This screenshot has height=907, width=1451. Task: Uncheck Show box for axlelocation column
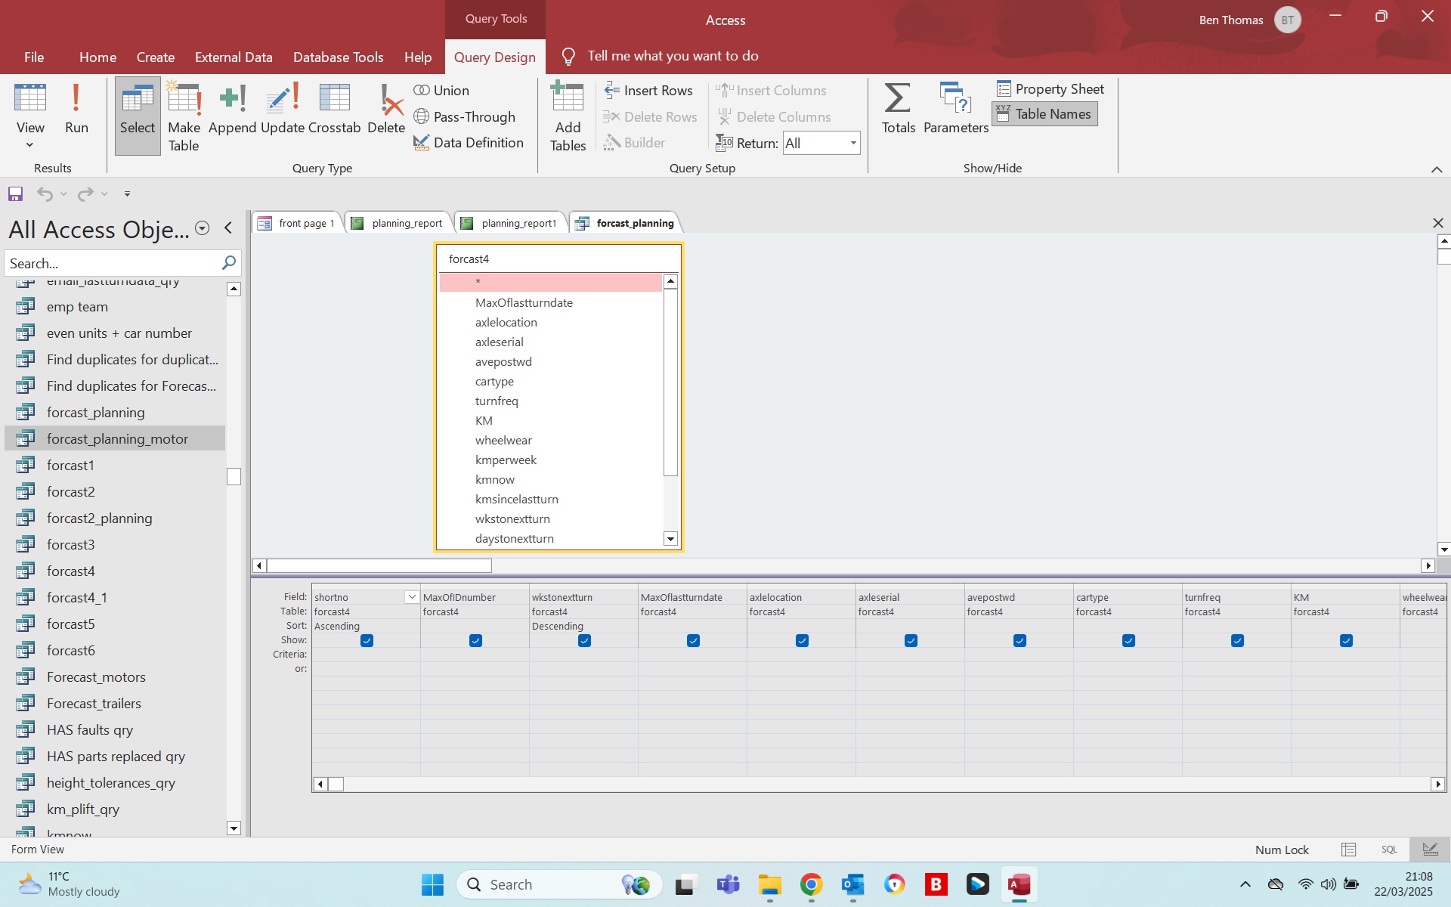coord(802,641)
